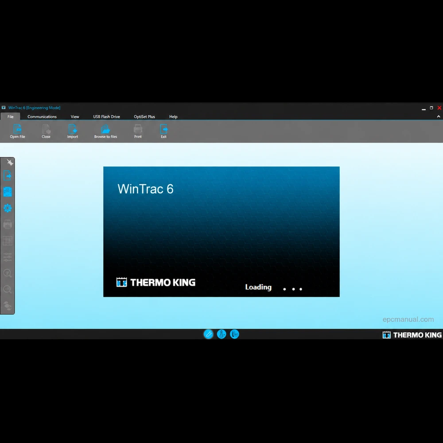Click the thermometer circle icon in status bar

point(221,334)
